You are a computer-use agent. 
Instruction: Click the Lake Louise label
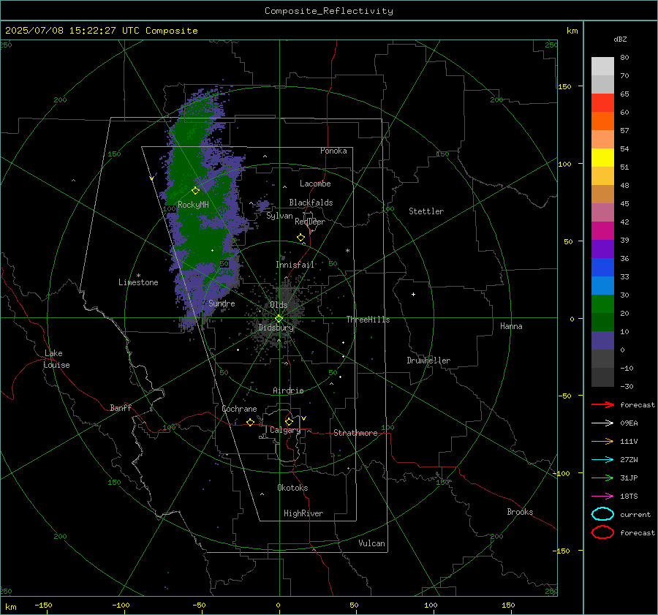coord(56,359)
